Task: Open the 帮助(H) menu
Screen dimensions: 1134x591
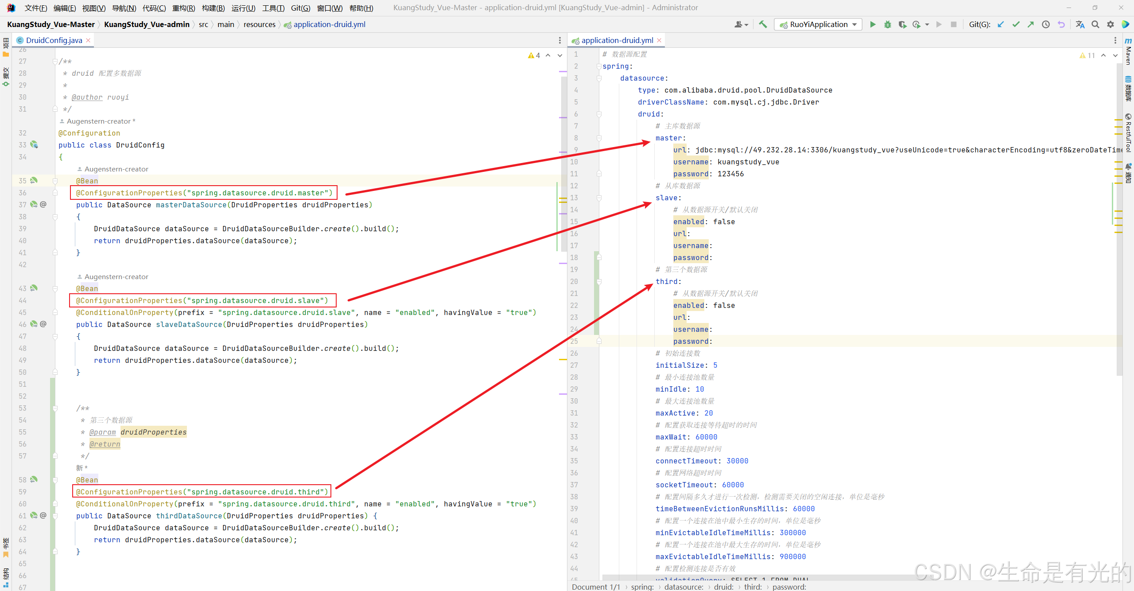Action: [361, 8]
